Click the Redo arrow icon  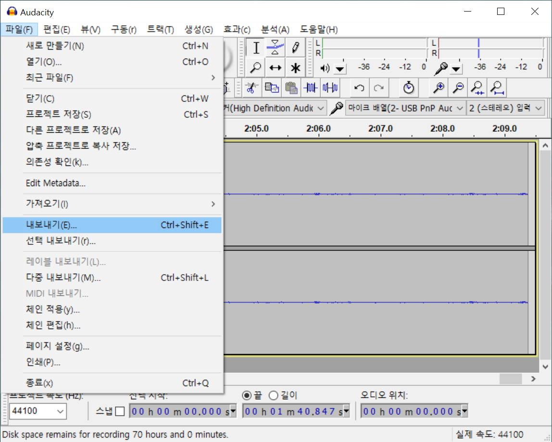pos(379,88)
